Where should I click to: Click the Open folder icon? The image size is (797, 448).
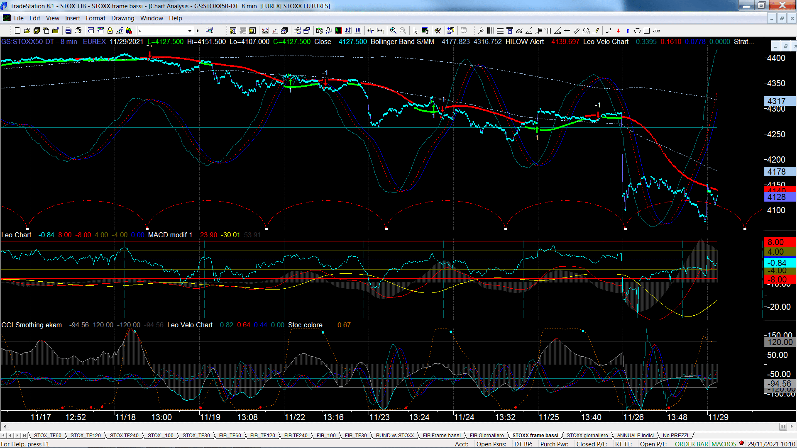[x=27, y=31]
